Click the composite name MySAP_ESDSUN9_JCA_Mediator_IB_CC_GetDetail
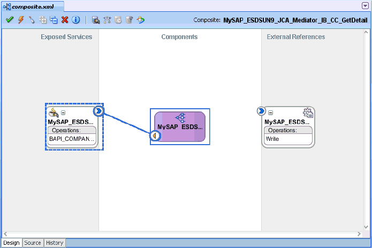372x248 pixels. (295, 20)
